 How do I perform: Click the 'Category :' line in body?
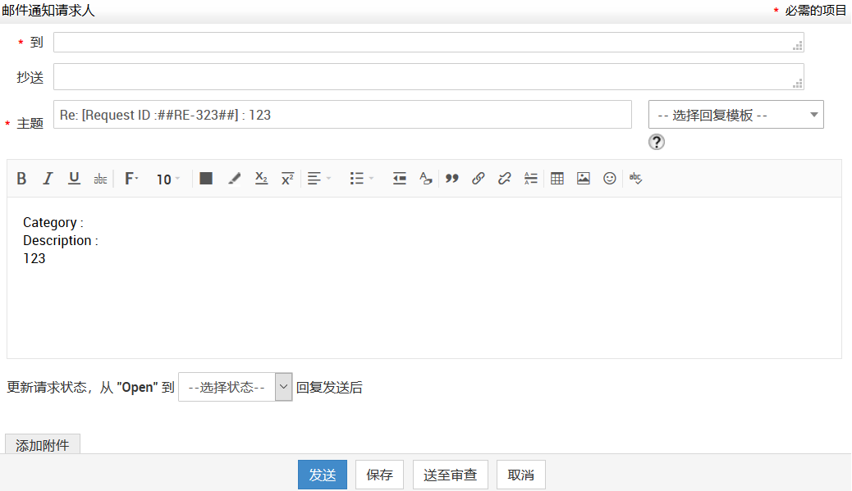point(53,222)
